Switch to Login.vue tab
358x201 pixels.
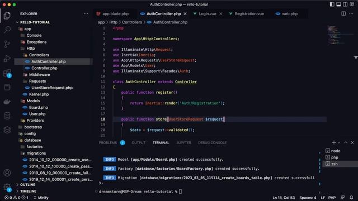click(208, 13)
